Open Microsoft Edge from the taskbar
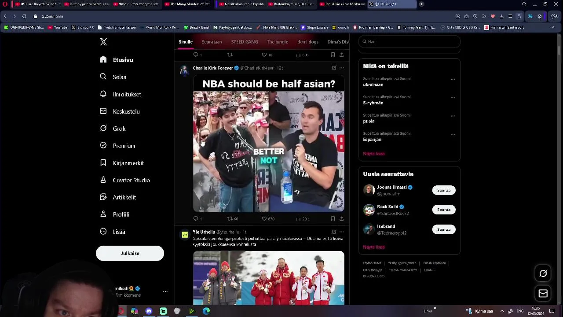 tap(206, 311)
